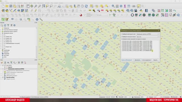Open the Processing toolbox gear
The image size is (182, 102).
click(x=121, y=6)
